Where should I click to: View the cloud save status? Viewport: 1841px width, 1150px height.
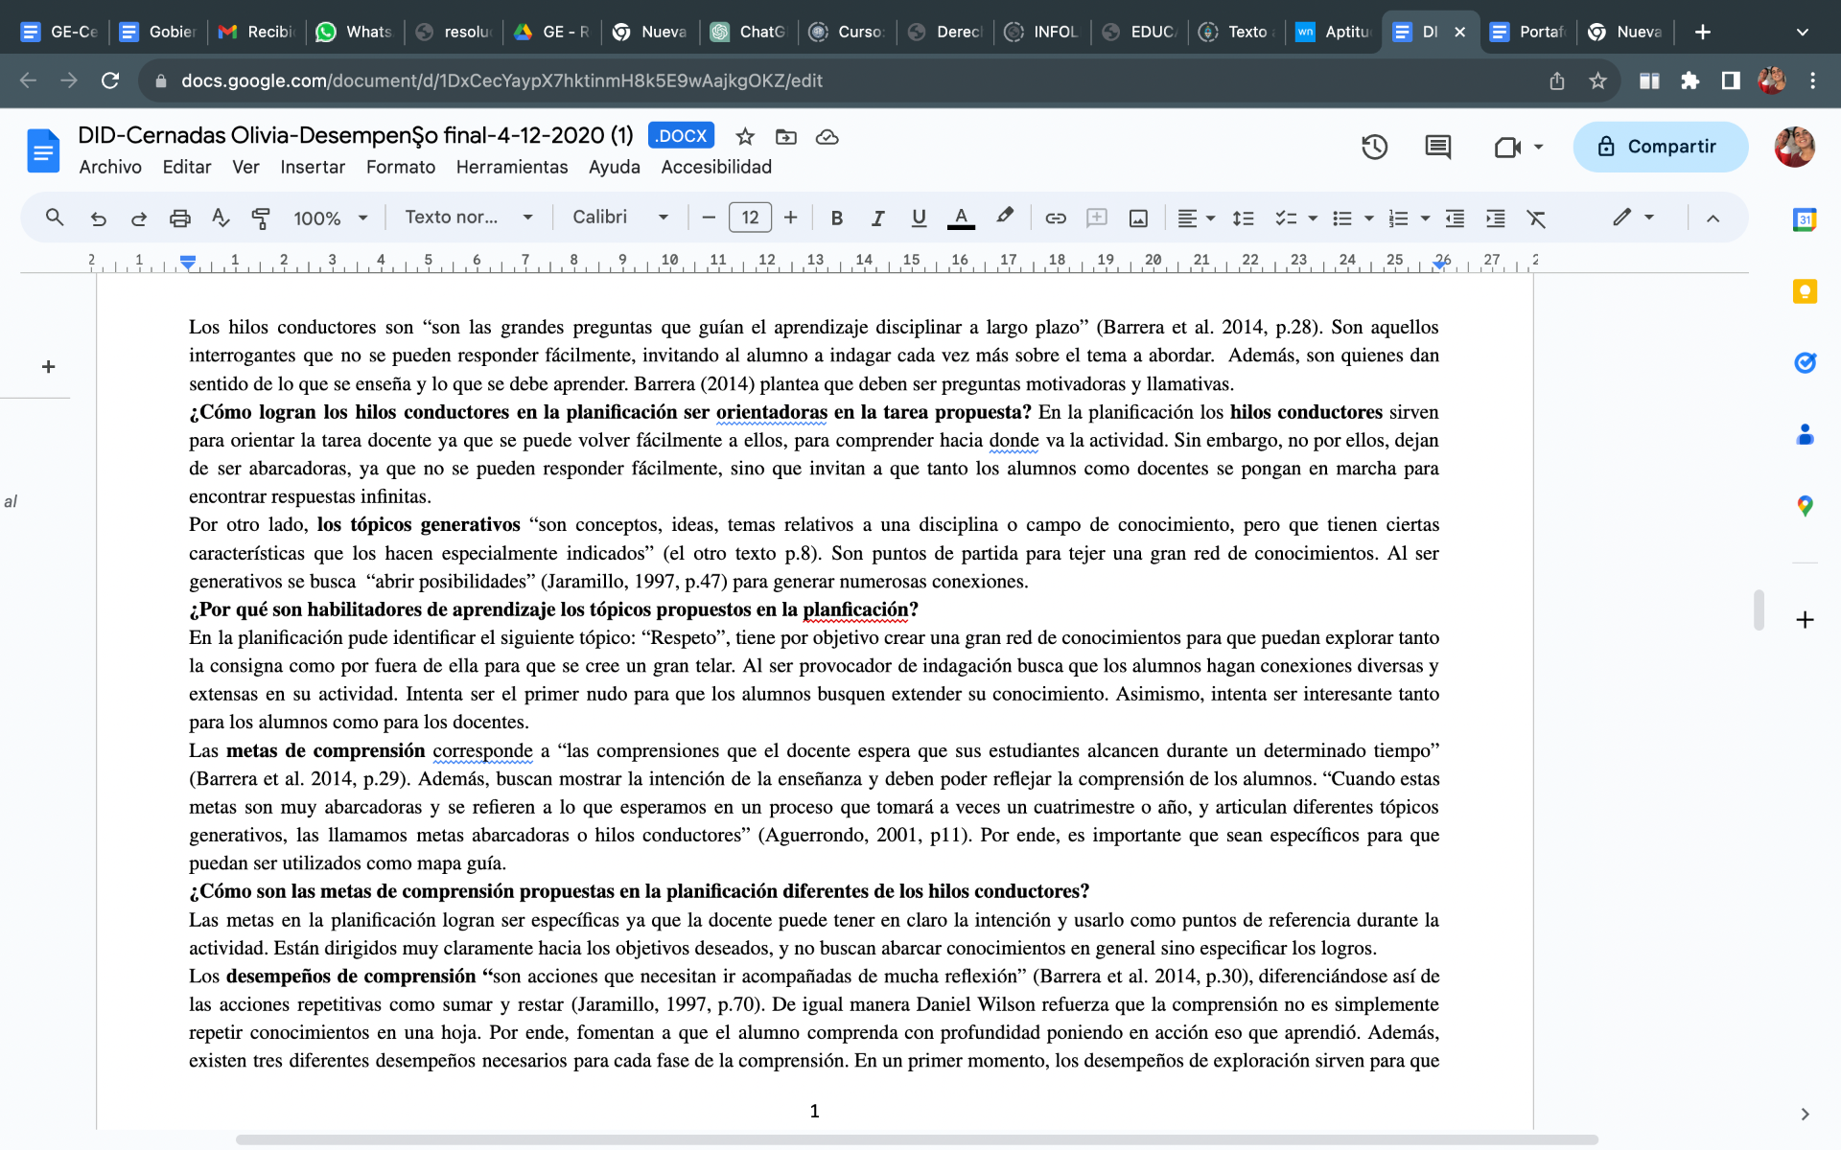827,137
